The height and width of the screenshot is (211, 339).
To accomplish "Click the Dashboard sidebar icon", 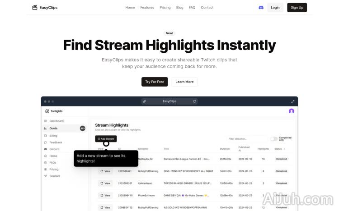I will point(45,121).
